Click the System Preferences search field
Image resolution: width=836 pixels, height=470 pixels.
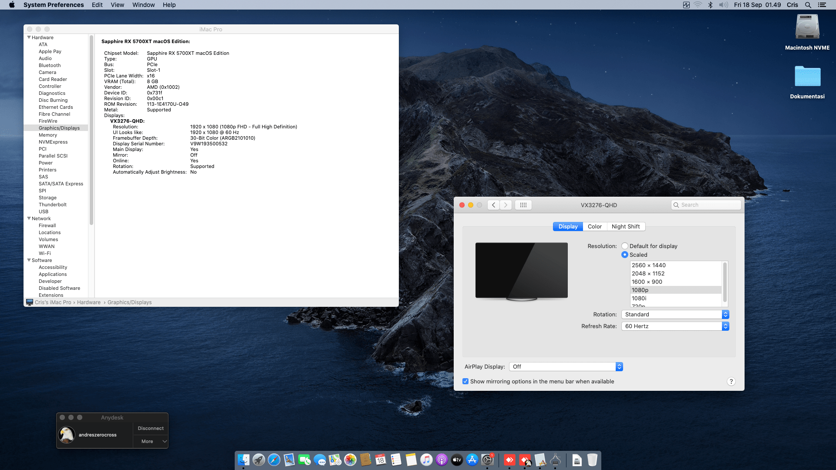coord(706,205)
